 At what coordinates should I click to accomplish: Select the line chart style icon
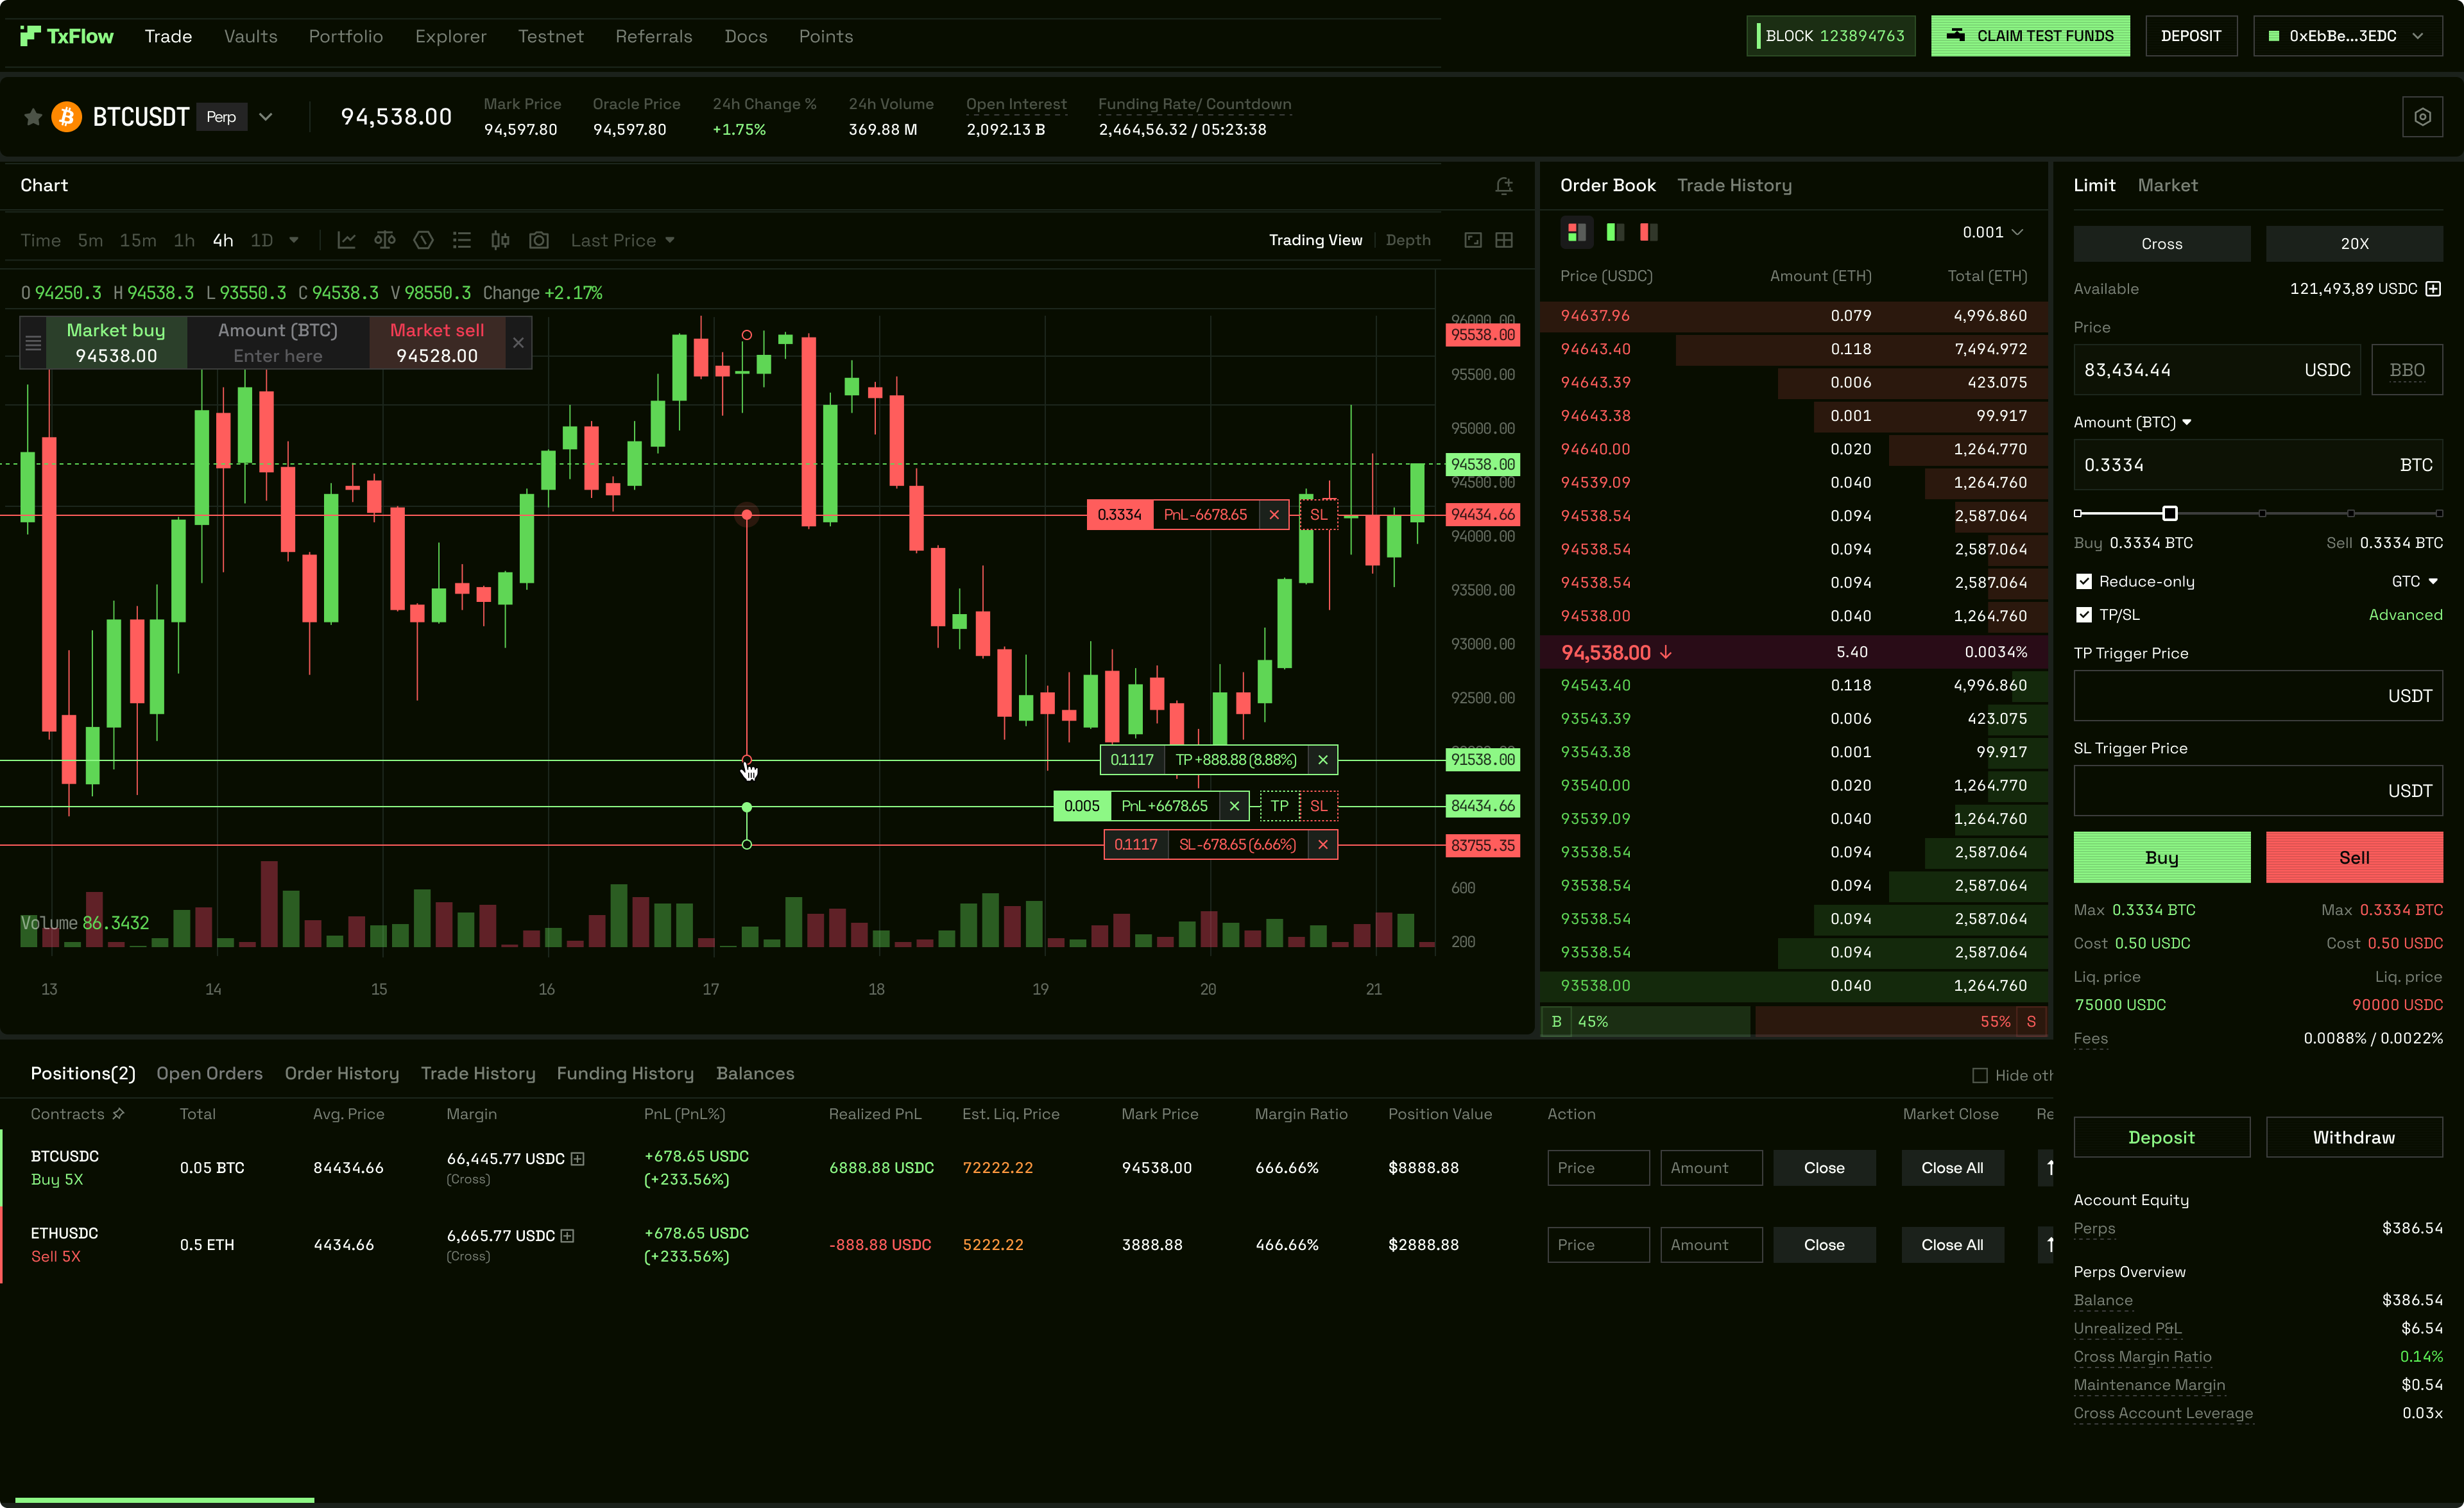click(346, 240)
